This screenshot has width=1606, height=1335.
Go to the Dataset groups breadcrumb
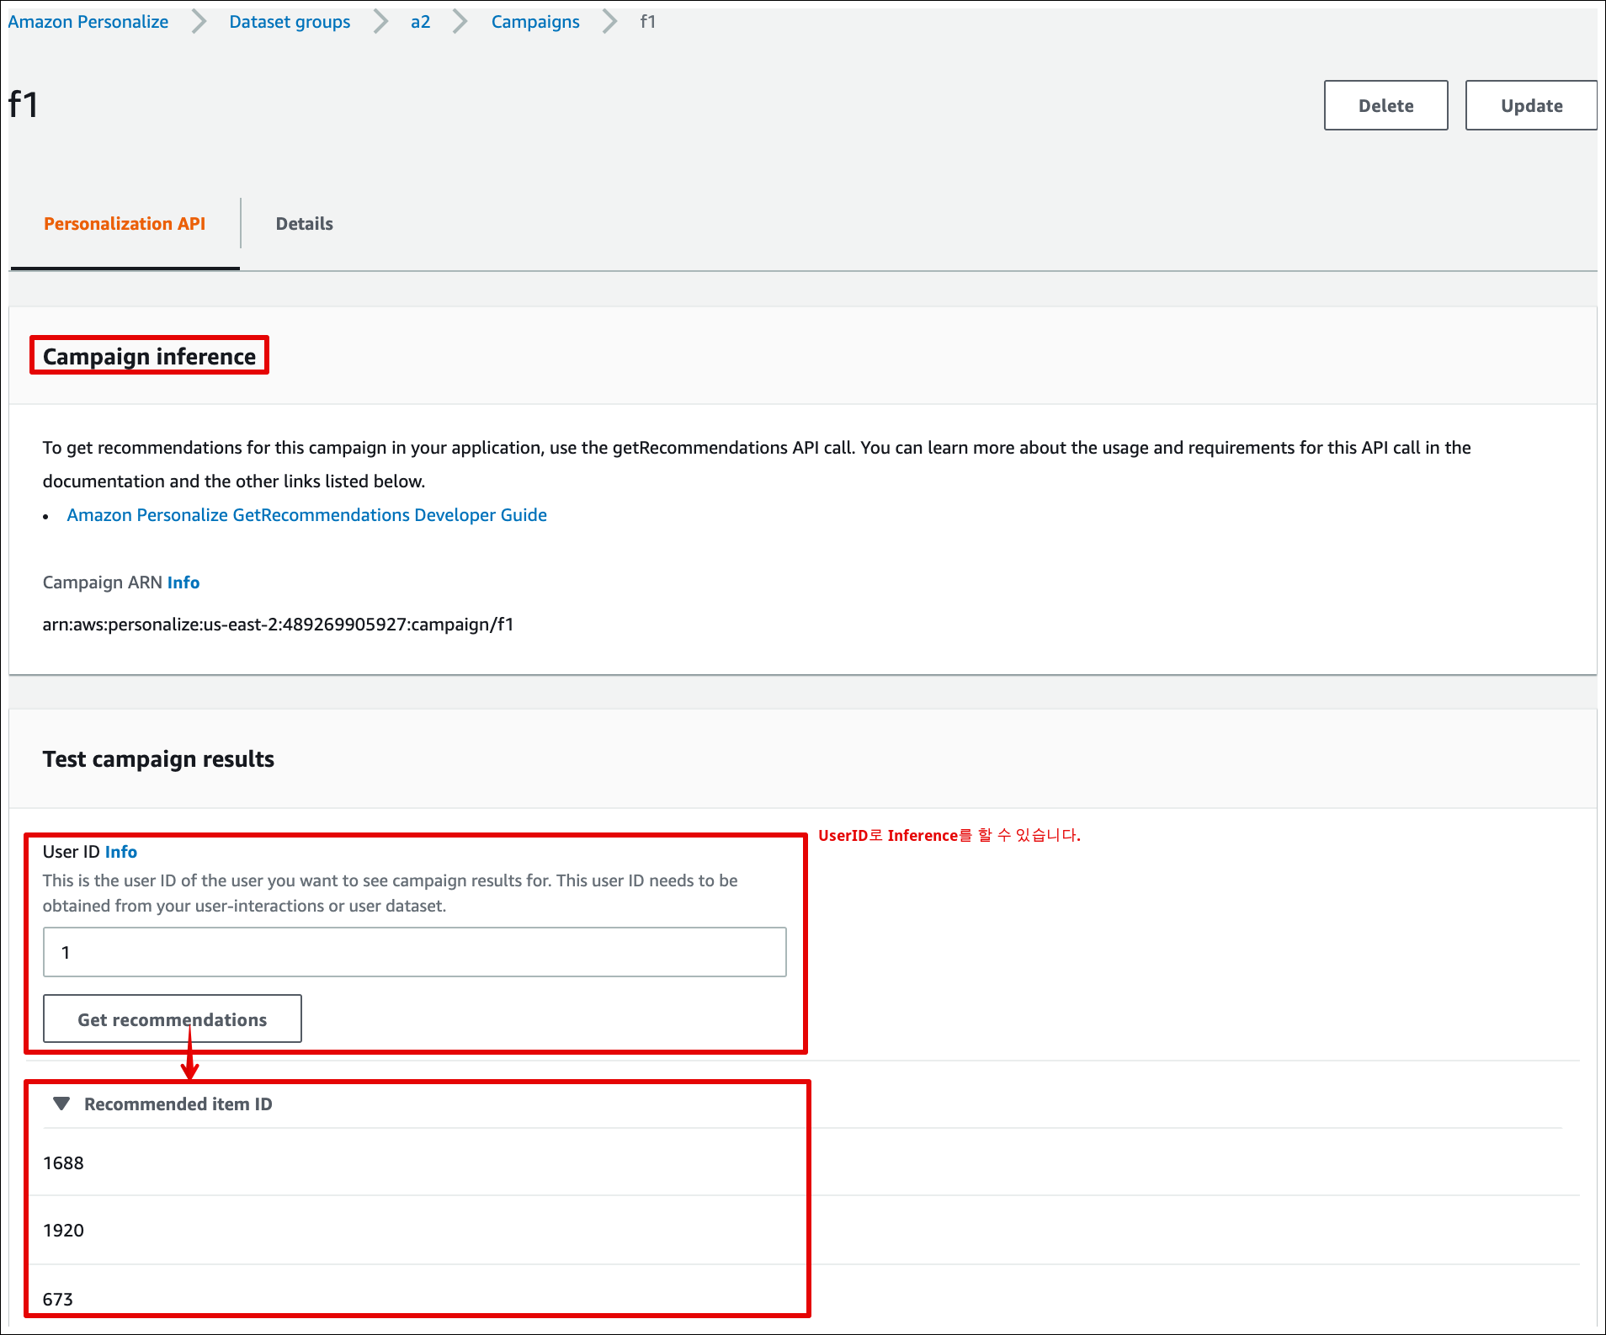point(290,22)
